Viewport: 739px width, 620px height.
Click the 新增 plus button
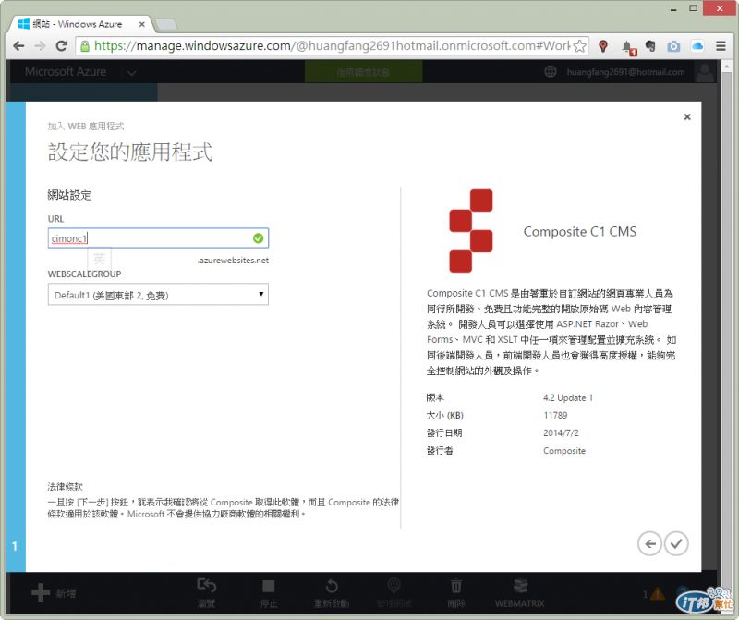54,592
